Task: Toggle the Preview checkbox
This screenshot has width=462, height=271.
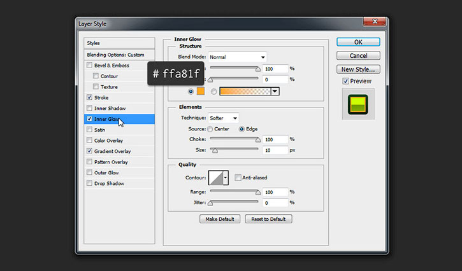Action: (x=345, y=81)
